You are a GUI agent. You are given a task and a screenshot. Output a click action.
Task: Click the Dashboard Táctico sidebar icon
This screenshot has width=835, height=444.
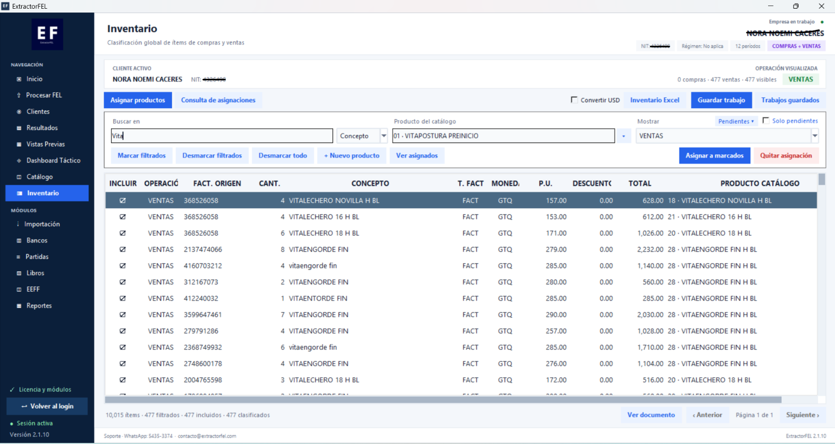19,161
